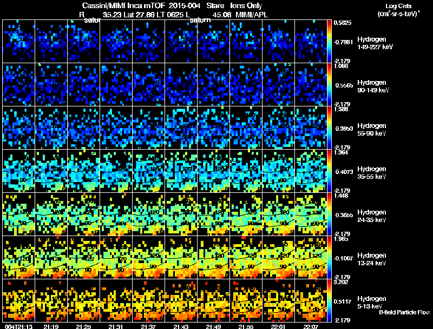This screenshot has height=329, width=433.
Task: Select the 21:19 time label
Action: [51, 326]
